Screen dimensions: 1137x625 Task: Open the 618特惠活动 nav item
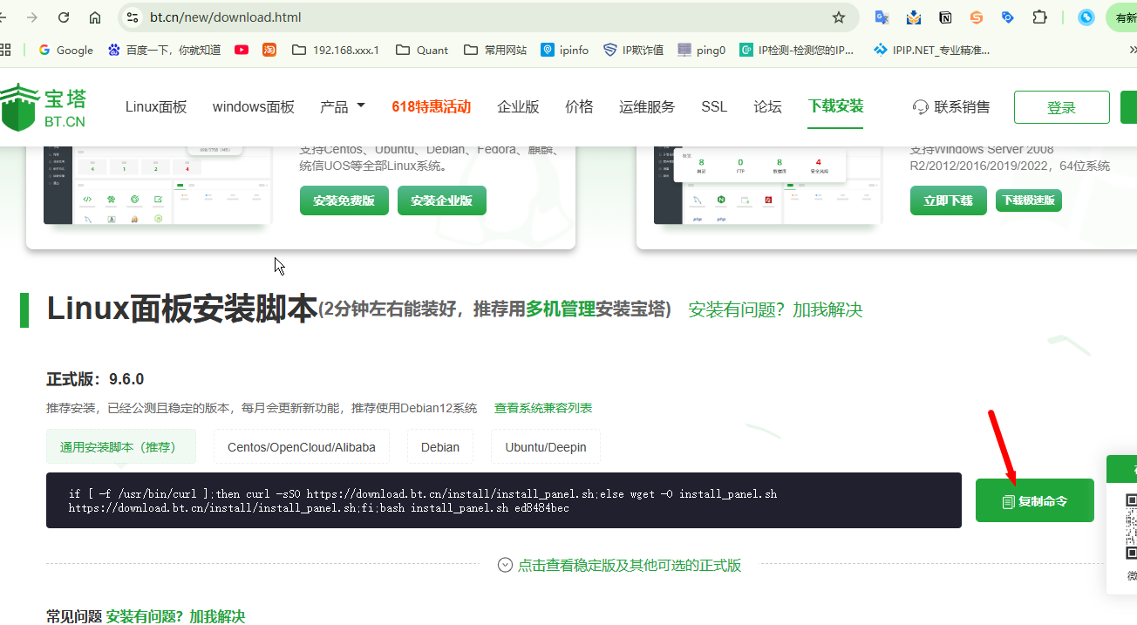[x=432, y=107]
